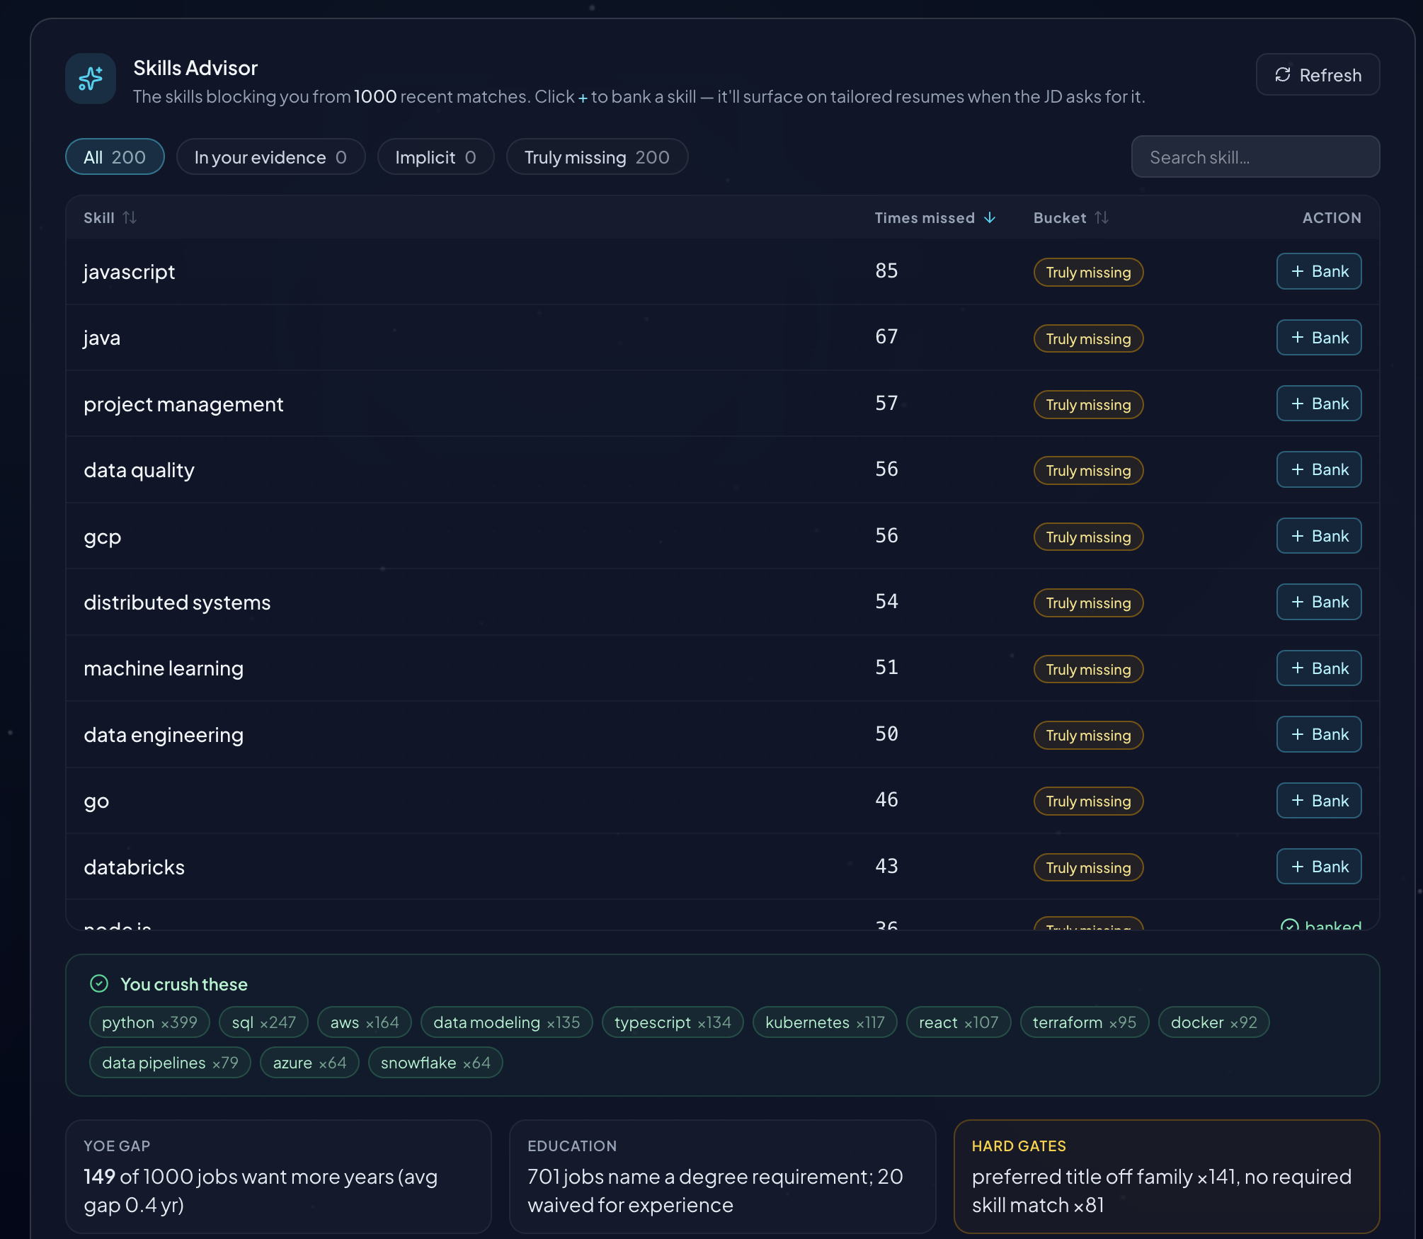
Task: Open the EDUCATION card
Action: pos(722,1176)
